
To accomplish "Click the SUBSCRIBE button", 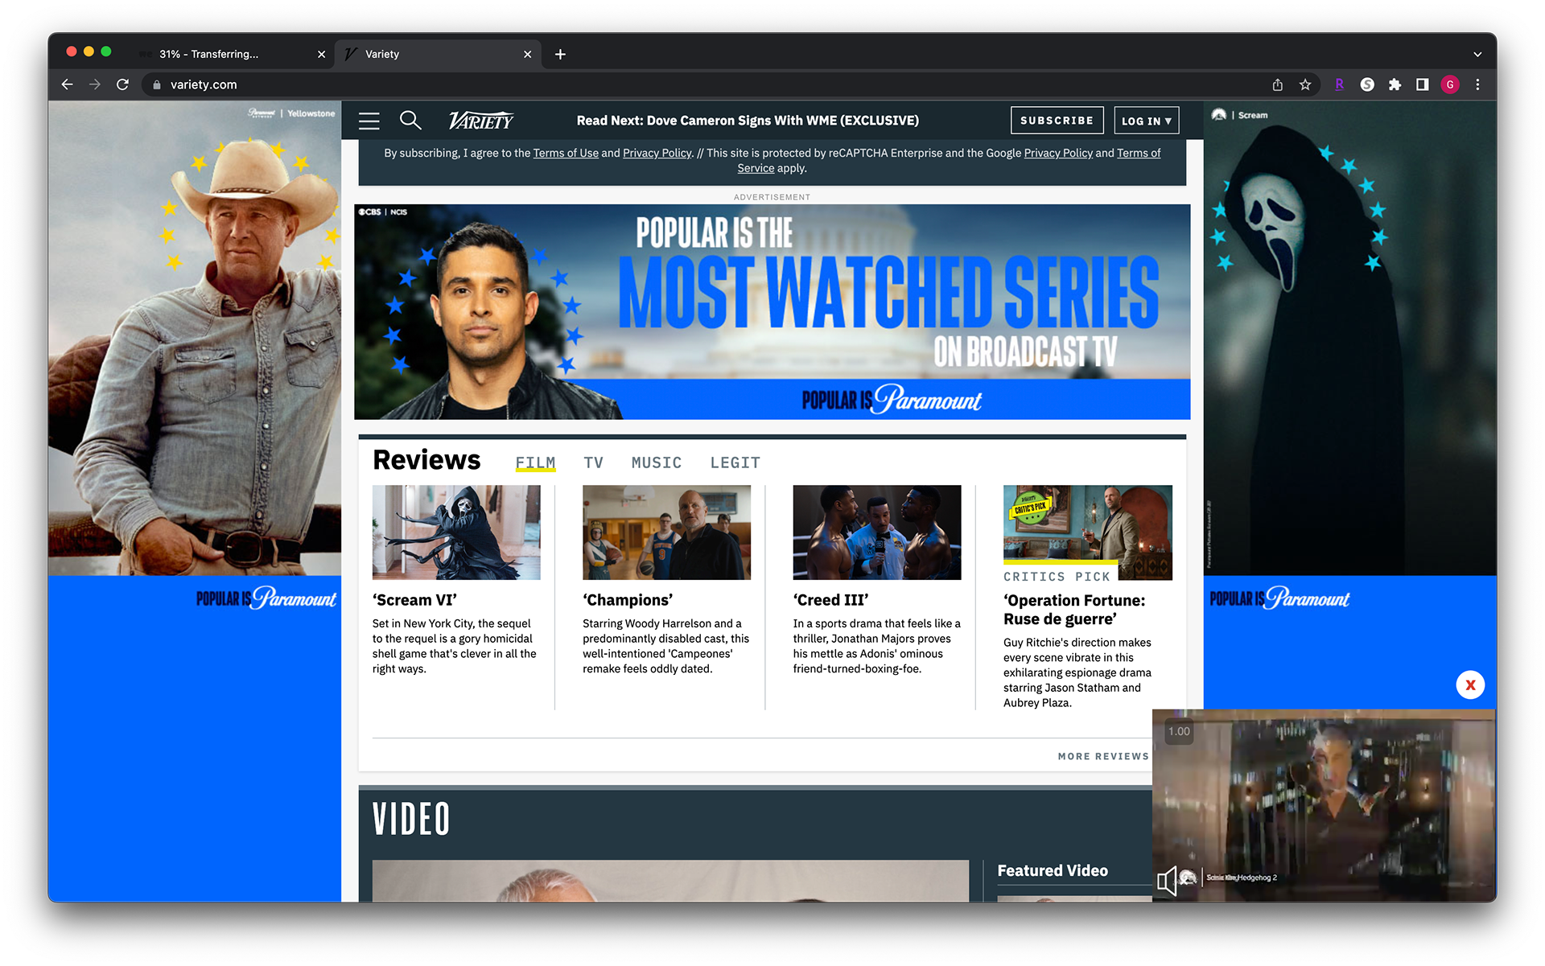I will pyautogui.click(x=1057, y=121).
